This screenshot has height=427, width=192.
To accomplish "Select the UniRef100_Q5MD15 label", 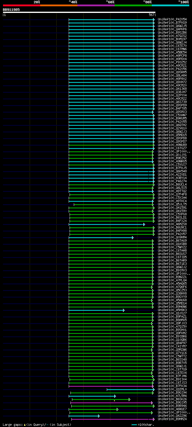I will pos(172,135).
